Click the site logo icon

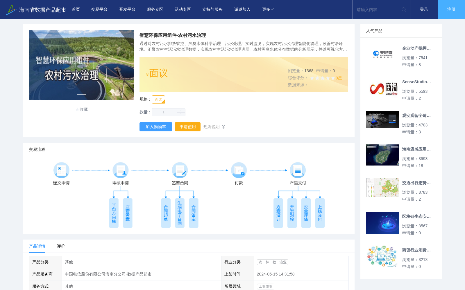pyautogui.click(x=11, y=10)
